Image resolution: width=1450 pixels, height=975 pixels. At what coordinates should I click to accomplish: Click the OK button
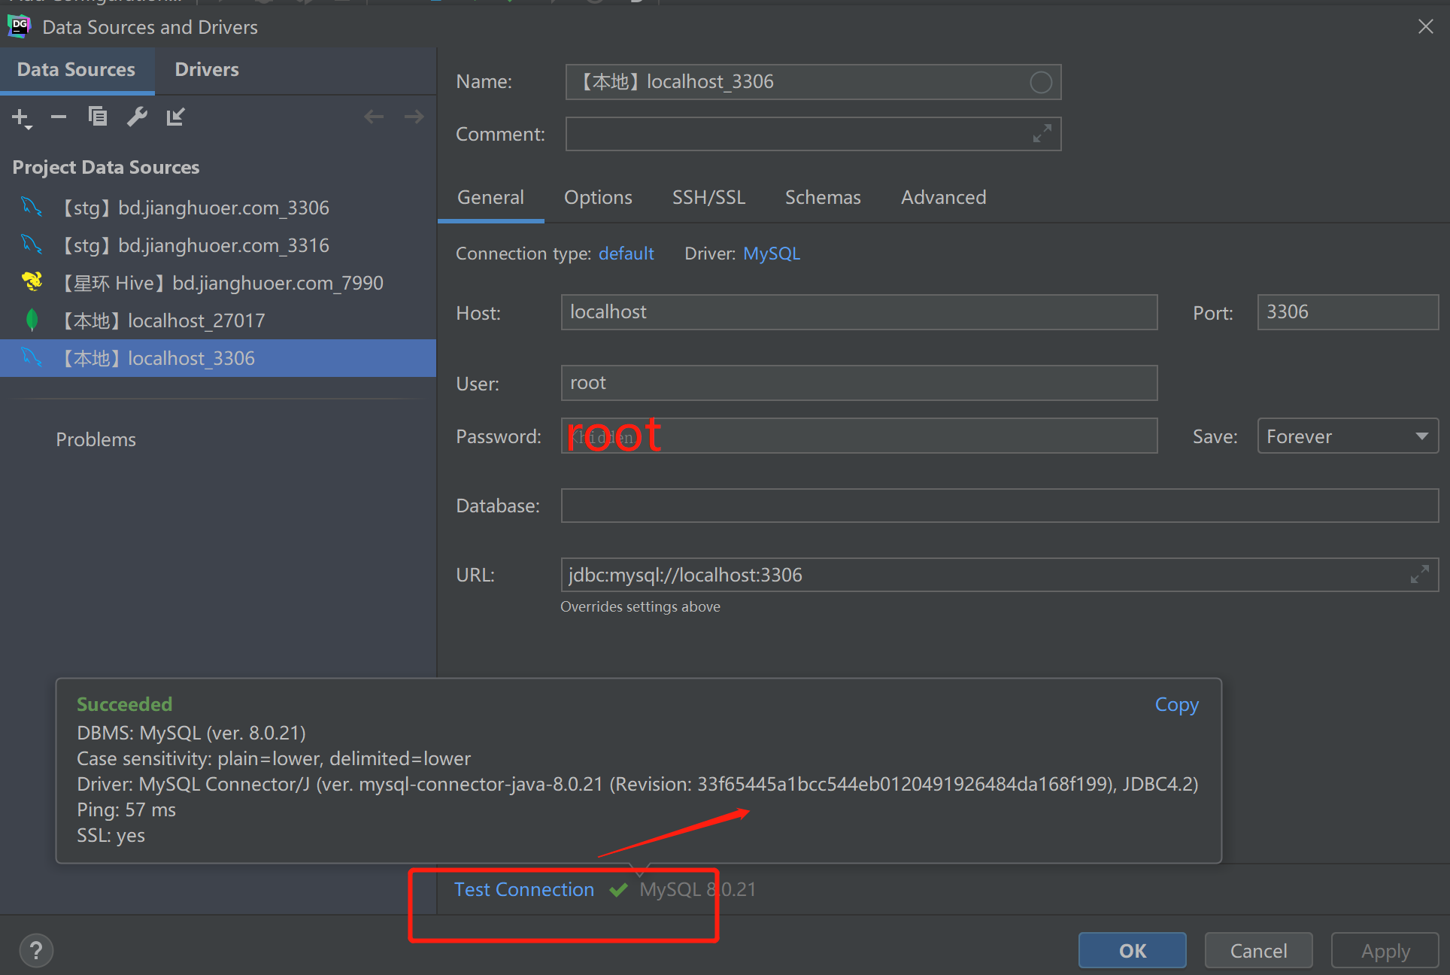point(1132,951)
